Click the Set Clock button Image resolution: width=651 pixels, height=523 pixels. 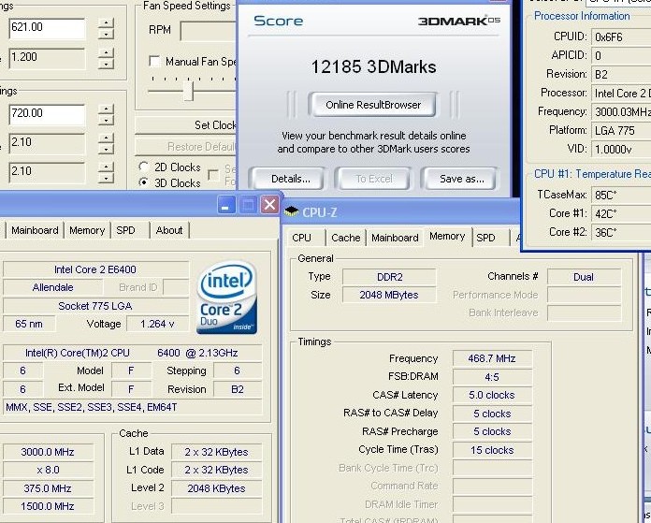click(185, 125)
